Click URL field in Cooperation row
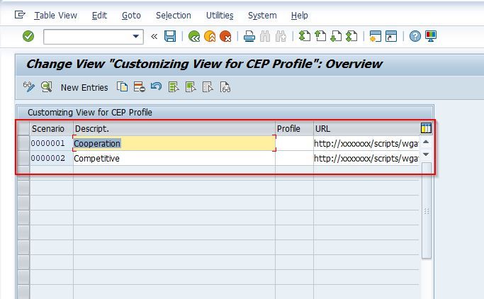484x299 pixels. (x=366, y=143)
